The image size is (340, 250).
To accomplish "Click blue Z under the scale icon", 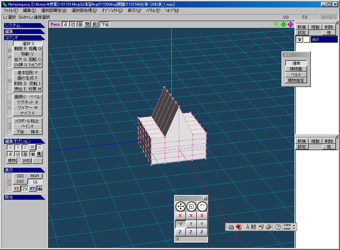I will [191, 232].
